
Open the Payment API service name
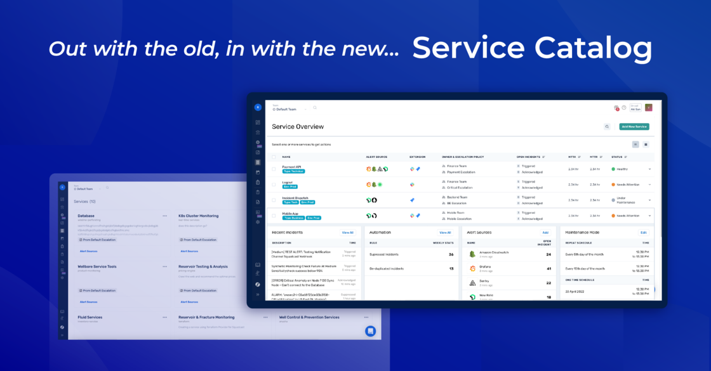291,167
